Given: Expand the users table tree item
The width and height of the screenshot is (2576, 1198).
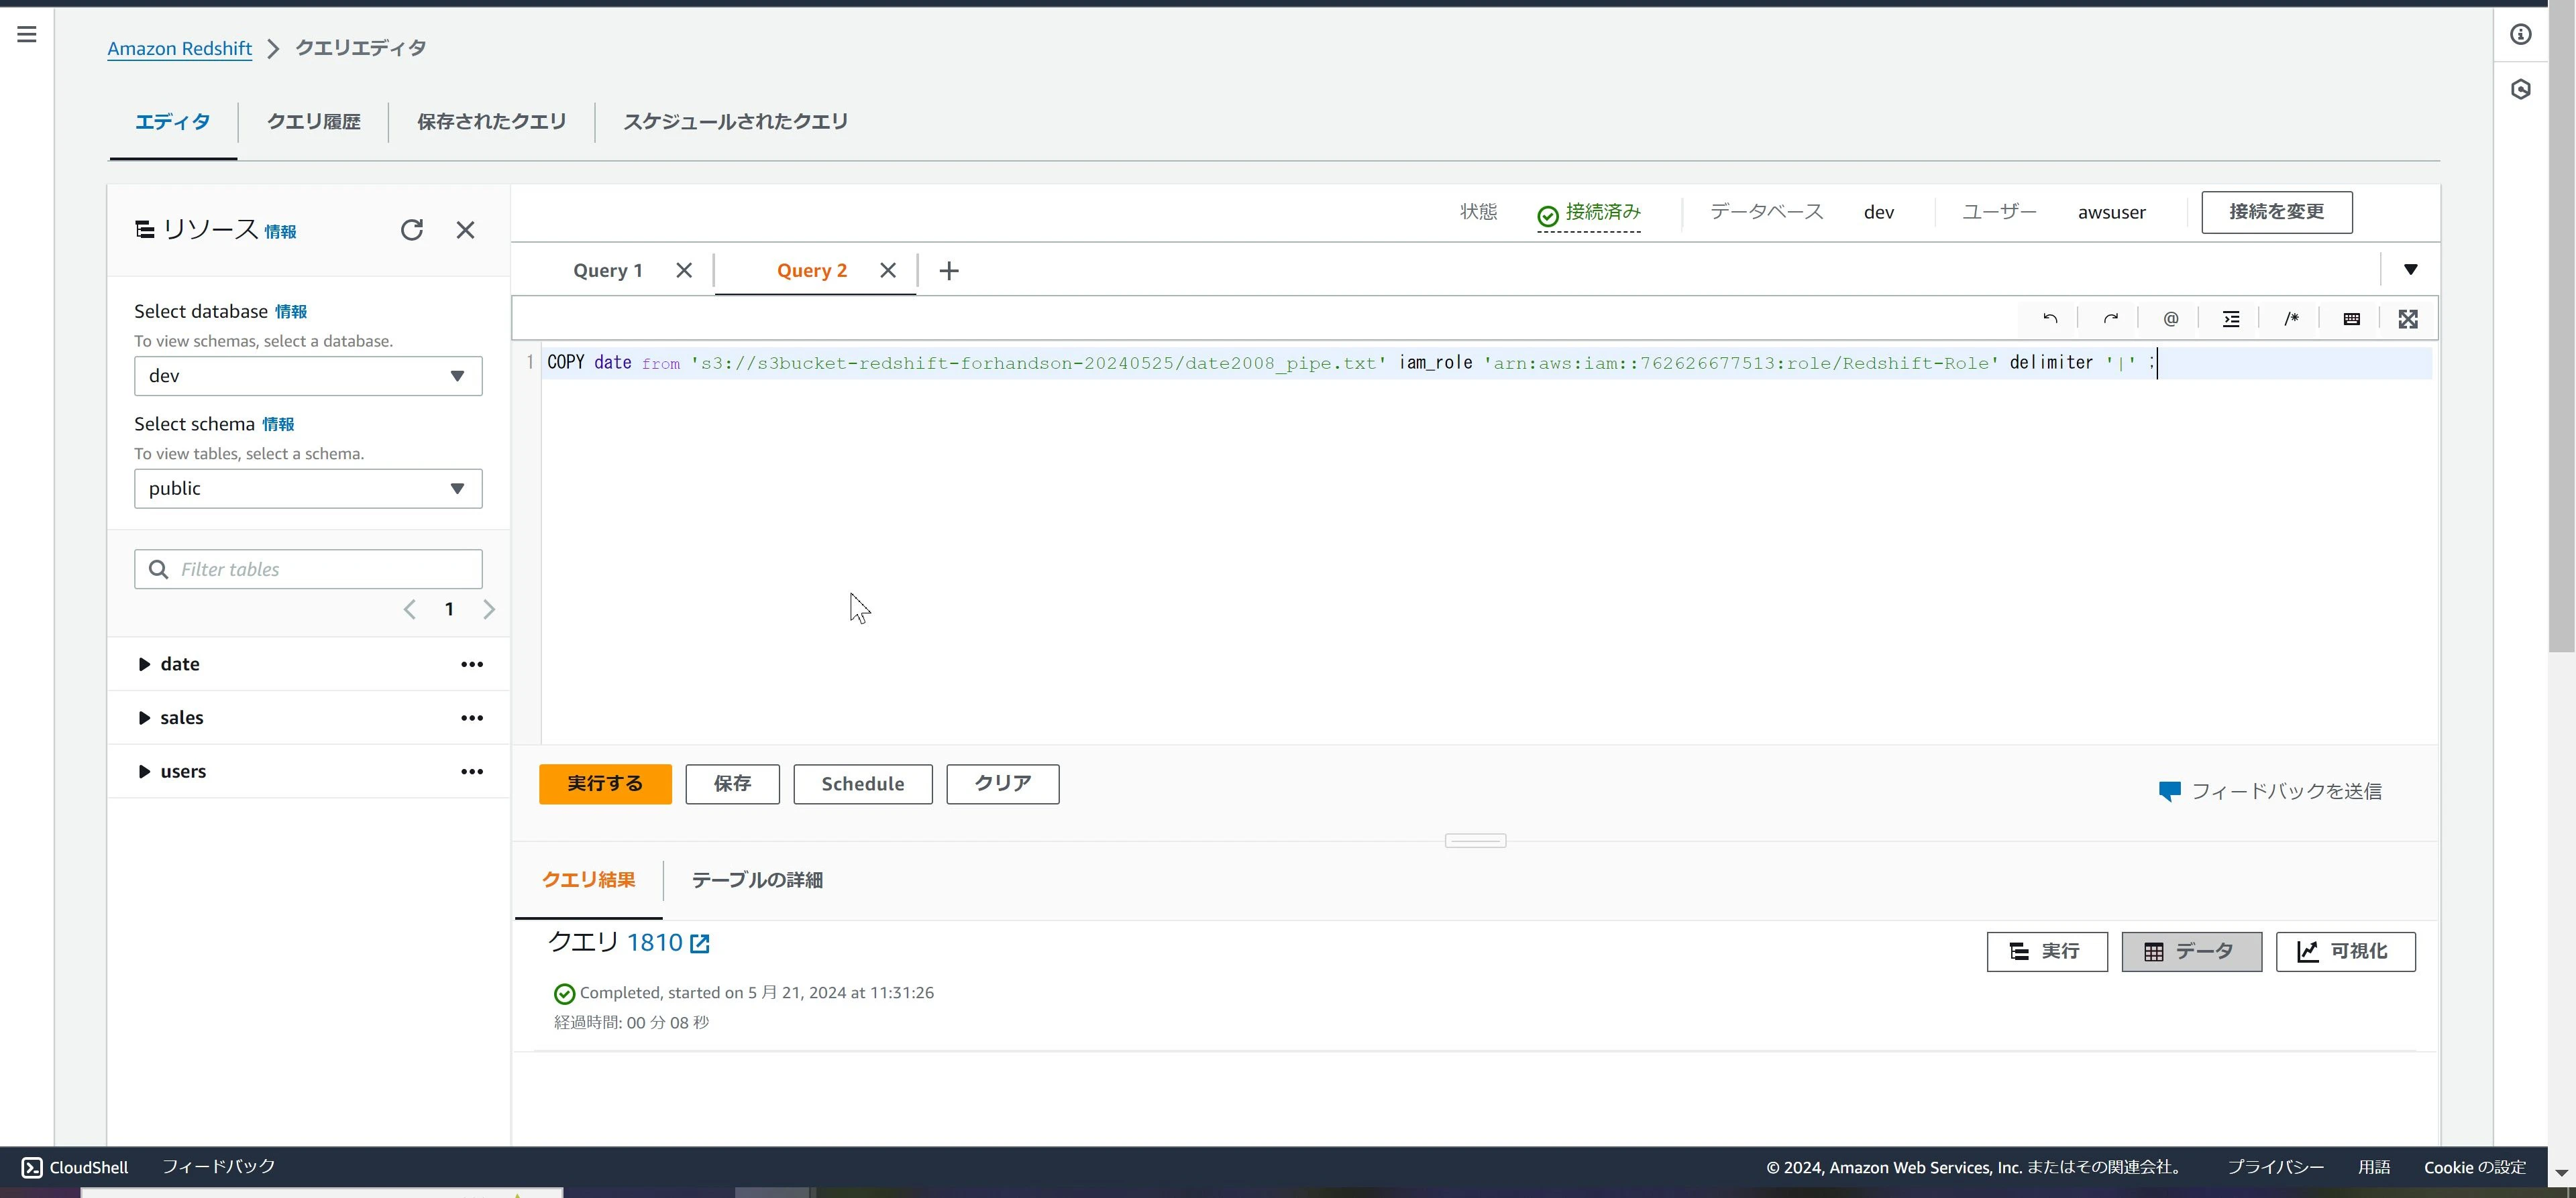Looking at the screenshot, I should click(x=144, y=772).
